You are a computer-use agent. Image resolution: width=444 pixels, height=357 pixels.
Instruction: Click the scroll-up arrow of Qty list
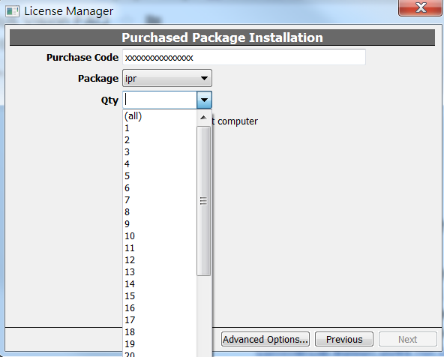click(203, 118)
